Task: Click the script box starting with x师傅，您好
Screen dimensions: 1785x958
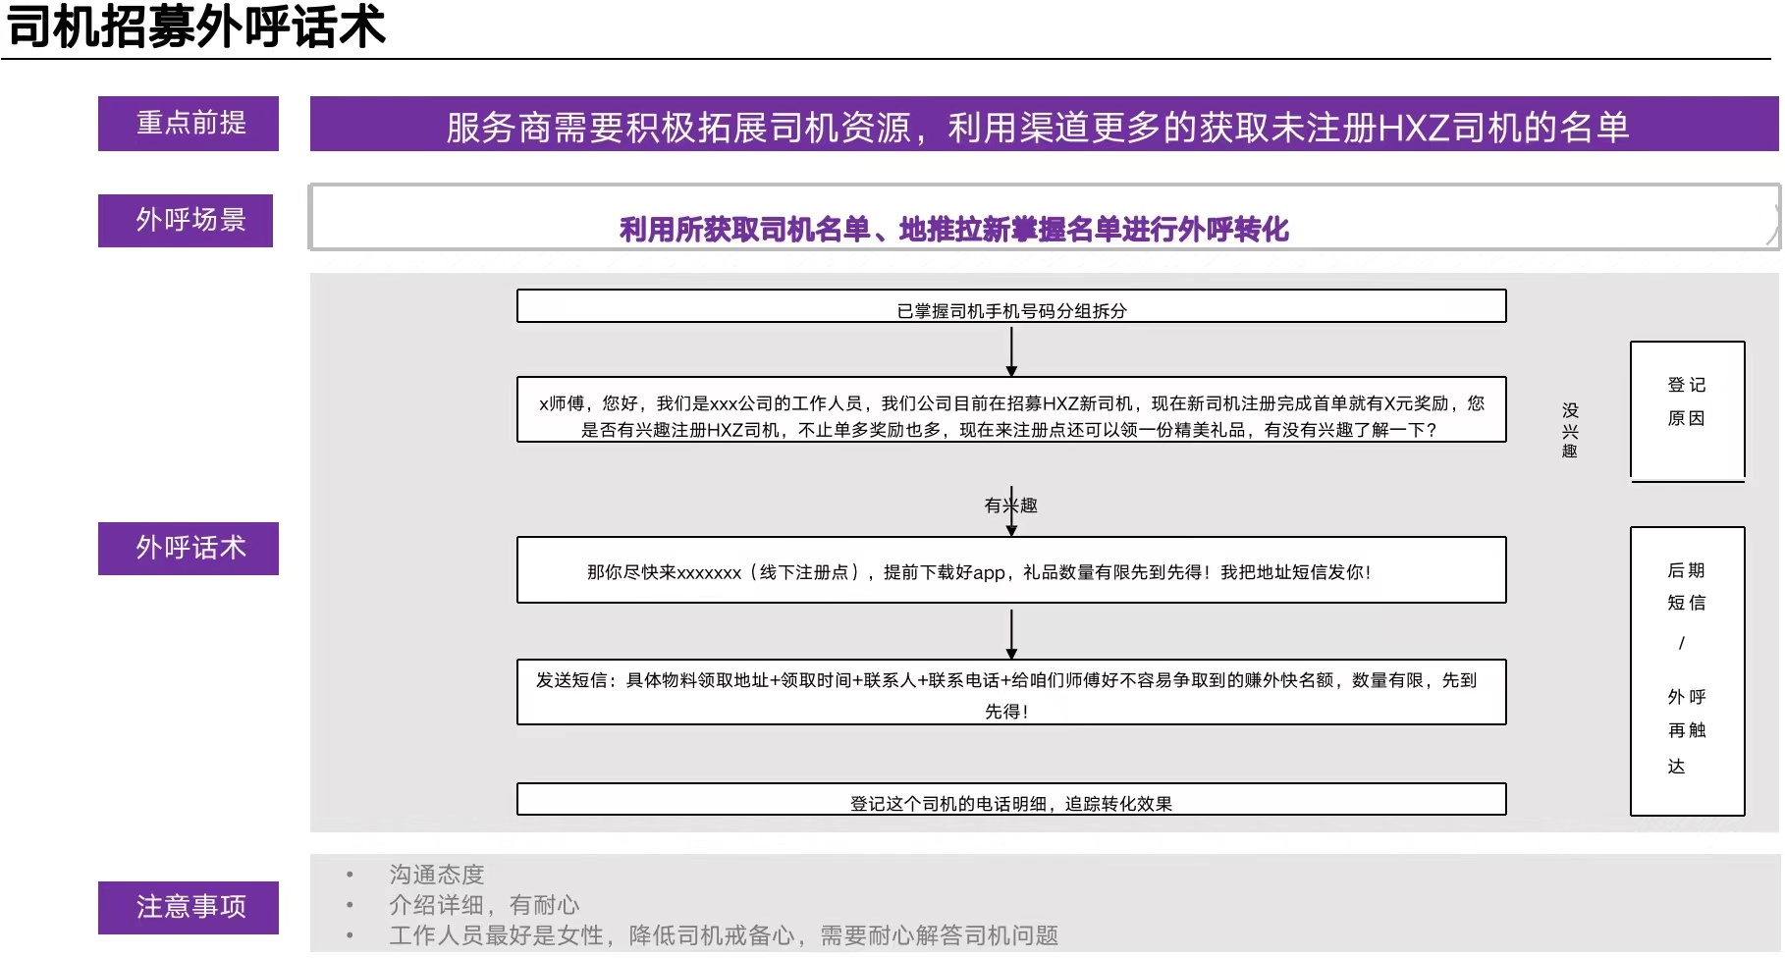Action: [1011, 410]
